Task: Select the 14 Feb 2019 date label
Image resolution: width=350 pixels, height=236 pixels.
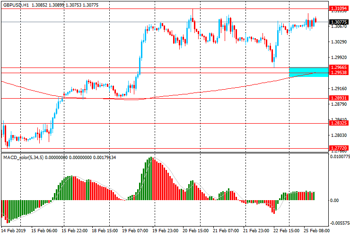Action: tap(14, 230)
